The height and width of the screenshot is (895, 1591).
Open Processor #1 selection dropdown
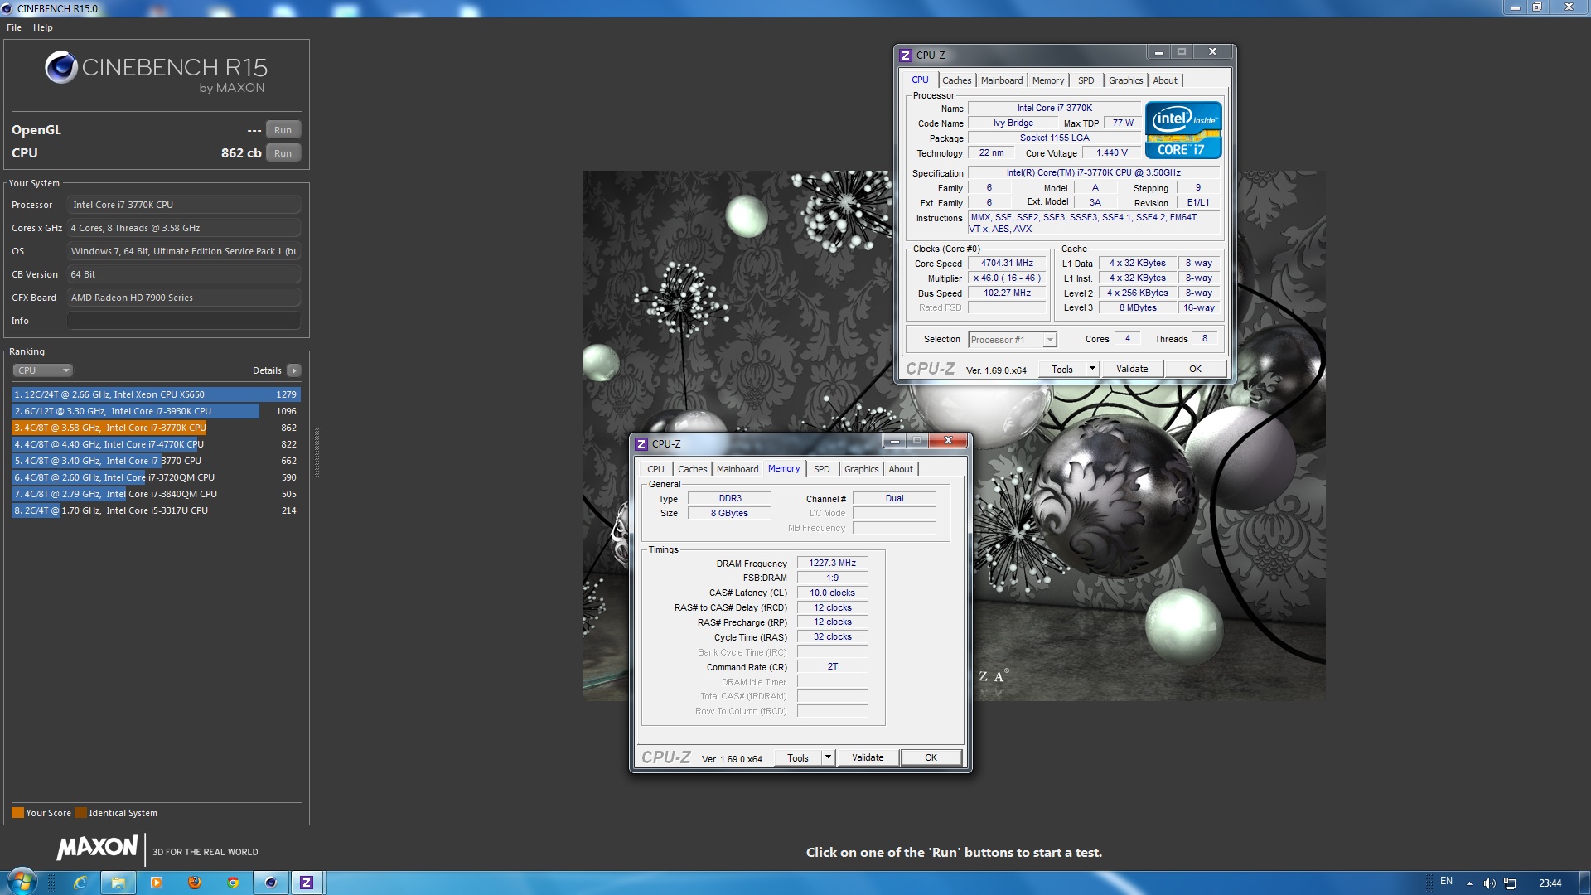[x=1013, y=340]
